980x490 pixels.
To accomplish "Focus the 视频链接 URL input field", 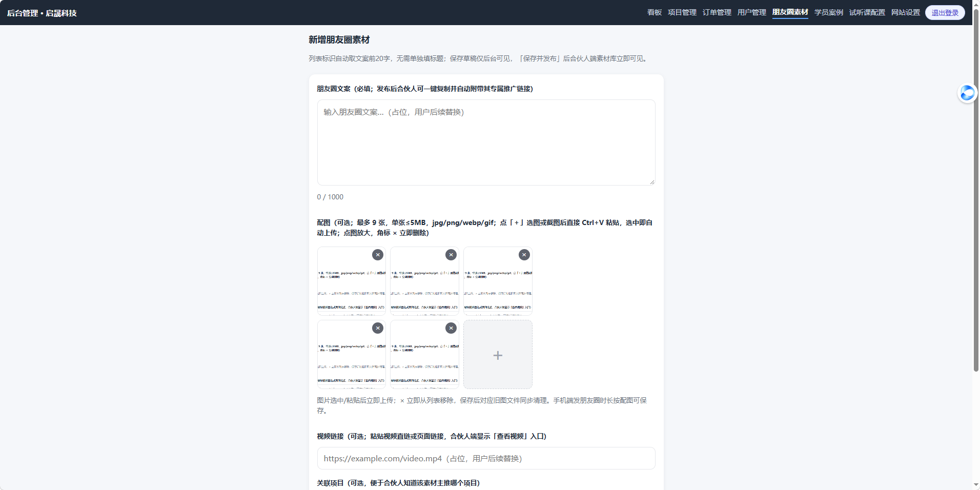I will [486, 458].
